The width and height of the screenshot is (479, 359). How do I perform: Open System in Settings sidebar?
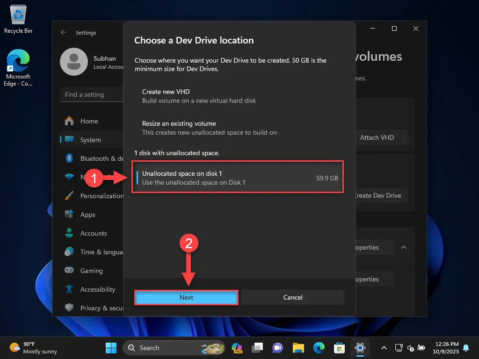pyautogui.click(x=92, y=140)
